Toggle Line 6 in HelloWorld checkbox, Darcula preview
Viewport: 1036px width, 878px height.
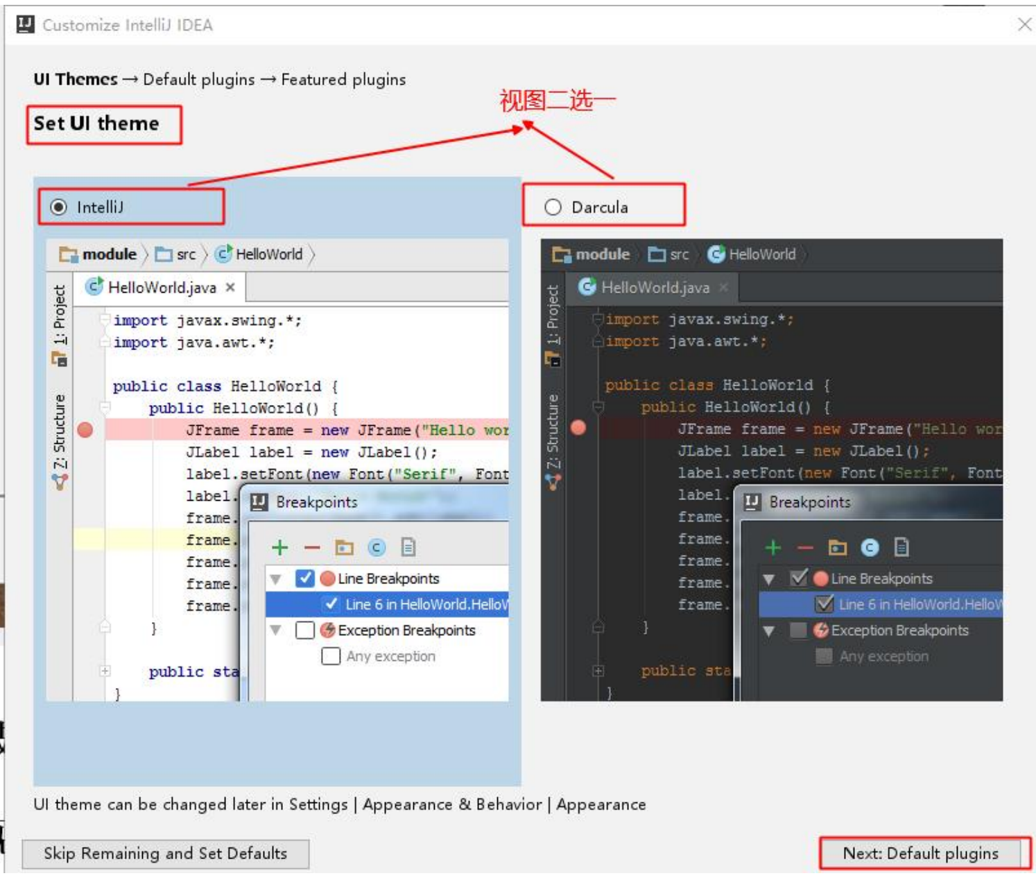[825, 604]
